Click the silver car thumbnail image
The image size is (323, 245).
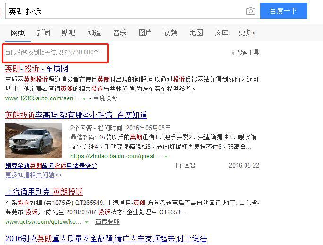click(x=34, y=140)
